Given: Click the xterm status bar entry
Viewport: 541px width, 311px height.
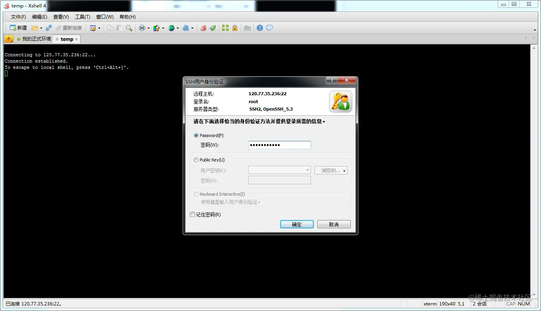Looking at the screenshot, I should 430,304.
